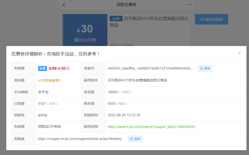249x155 pixels.
Task: Click the 券标题 label cell
Action: (x=23, y=80)
